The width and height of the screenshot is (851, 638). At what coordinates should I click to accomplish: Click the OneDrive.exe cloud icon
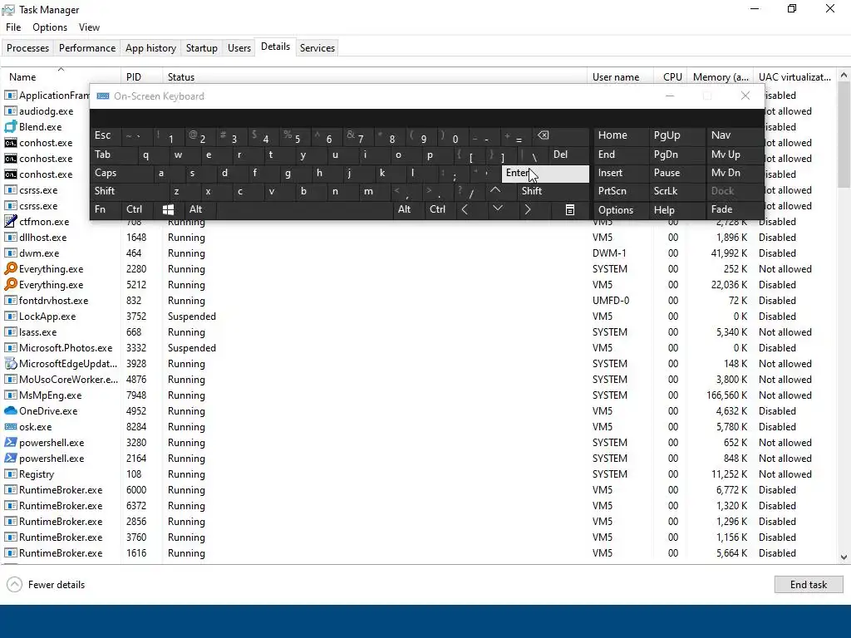[x=10, y=410]
